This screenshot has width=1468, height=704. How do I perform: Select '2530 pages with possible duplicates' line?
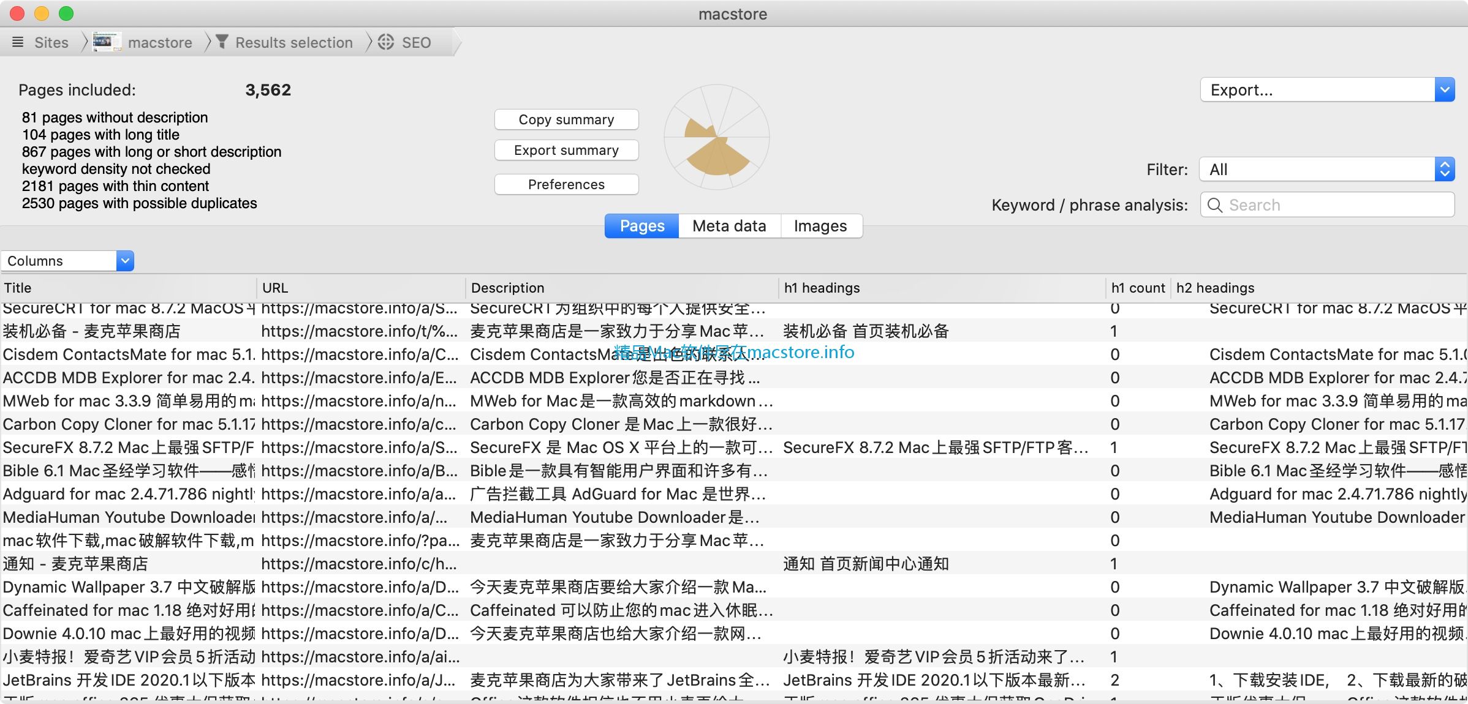tap(139, 203)
